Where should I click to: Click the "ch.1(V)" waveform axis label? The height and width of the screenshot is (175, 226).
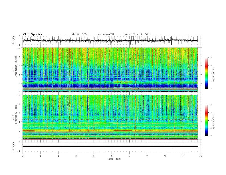click(13, 41)
